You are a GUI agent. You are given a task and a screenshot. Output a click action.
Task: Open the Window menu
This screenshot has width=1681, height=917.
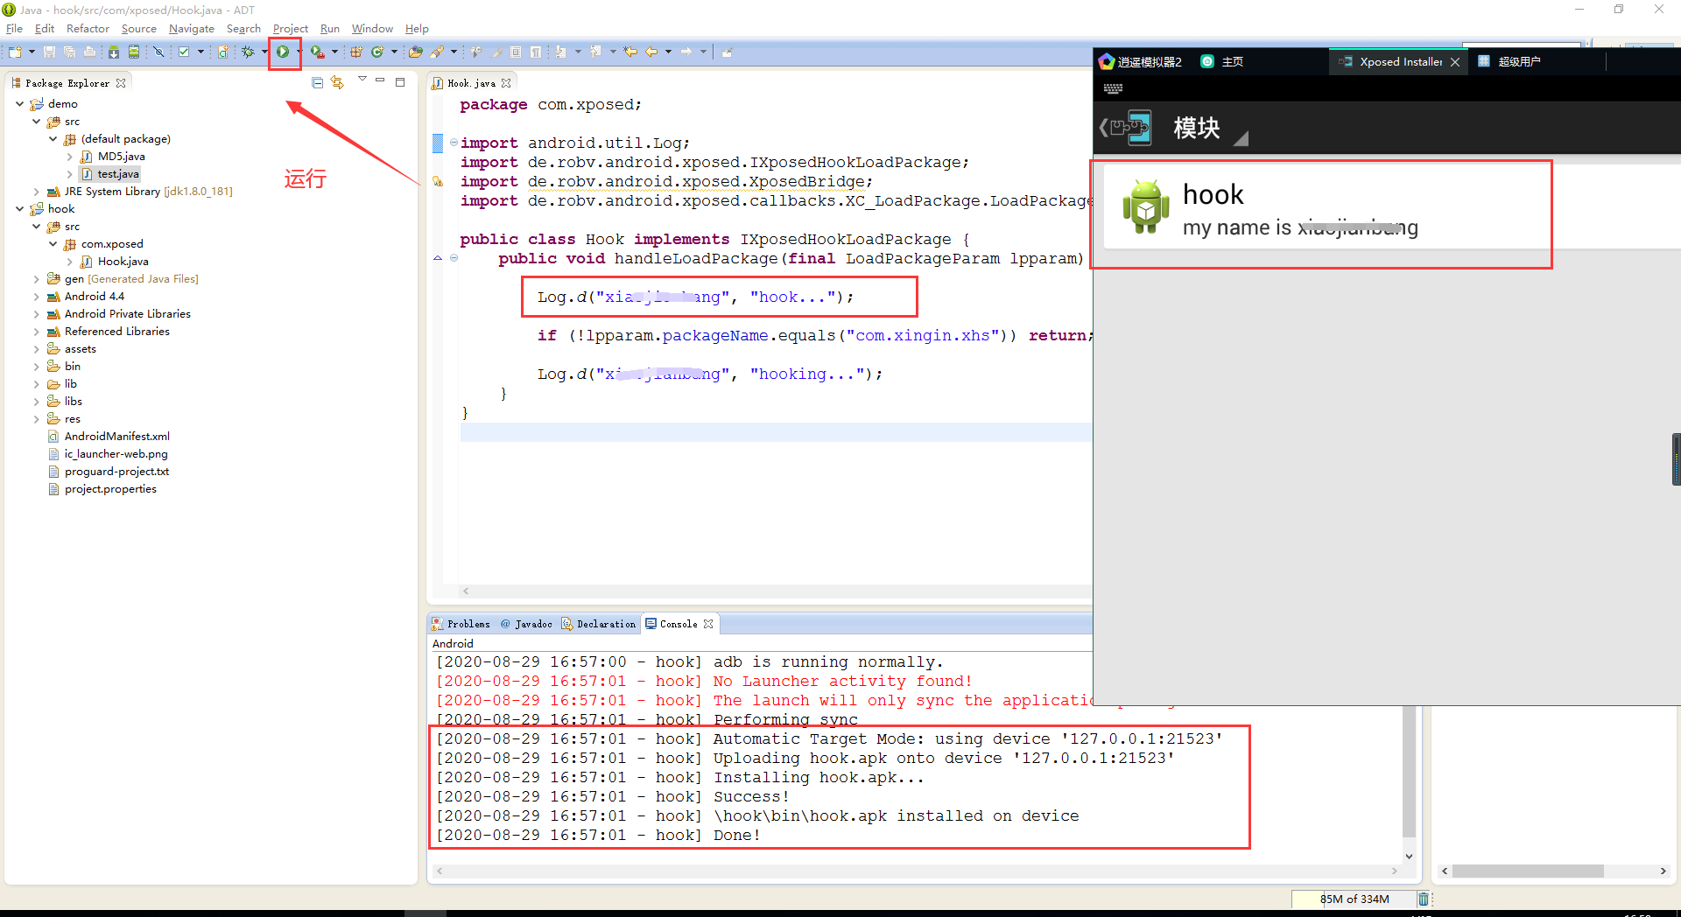pyautogui.click(x=372, y=29)
